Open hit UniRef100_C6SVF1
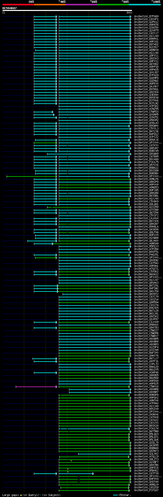Viewport: 163px width, 497px height. [x=146, y=19]
